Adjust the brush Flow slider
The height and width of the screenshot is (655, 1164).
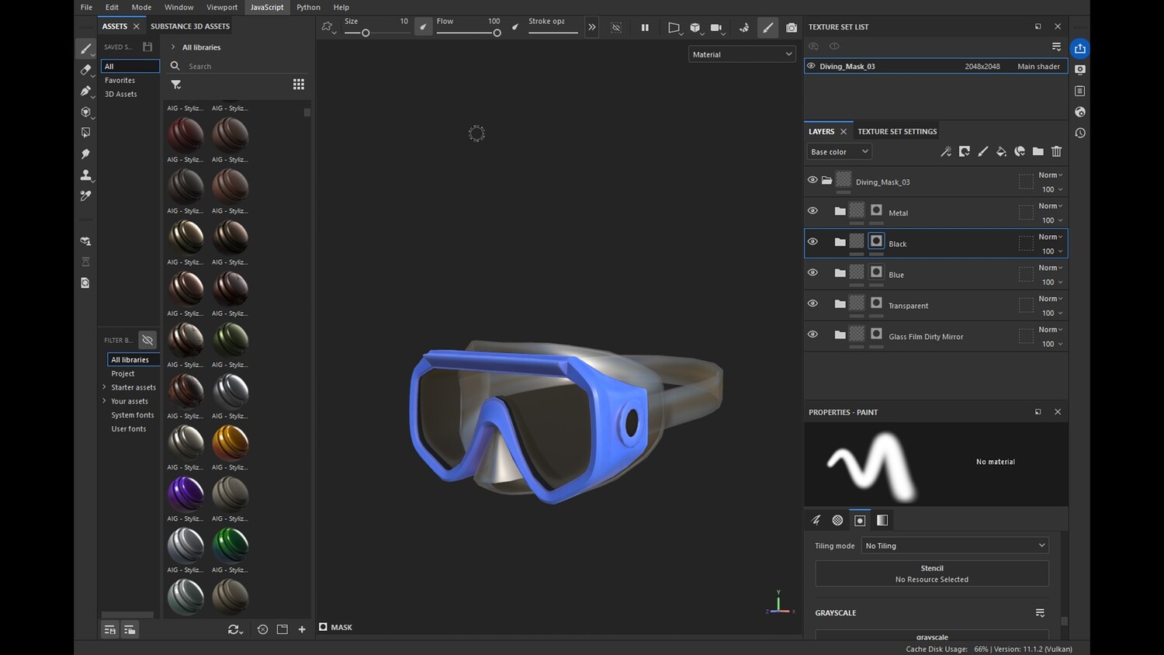(469, 33)
